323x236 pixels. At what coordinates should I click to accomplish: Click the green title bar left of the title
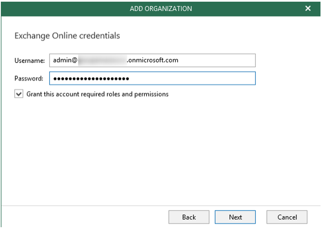click(63, 8)
